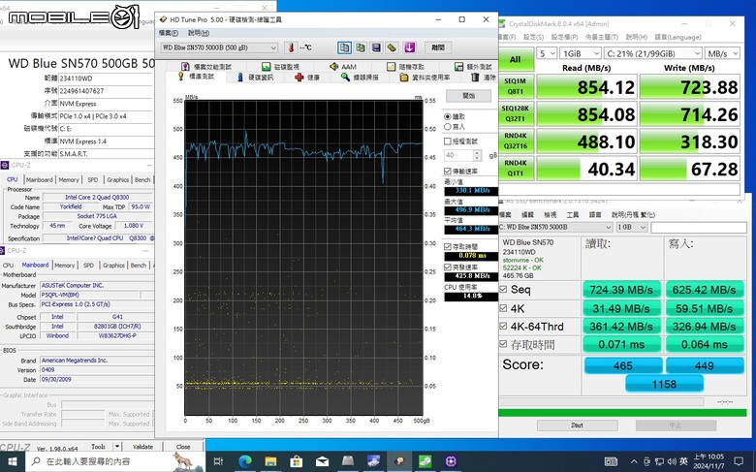Copy info to clipboard in HD Tune toolbar

click(x=344, y=47)
